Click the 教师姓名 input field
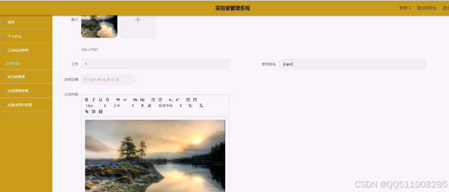The image size is (449, 192). click(x=352, y=64)
